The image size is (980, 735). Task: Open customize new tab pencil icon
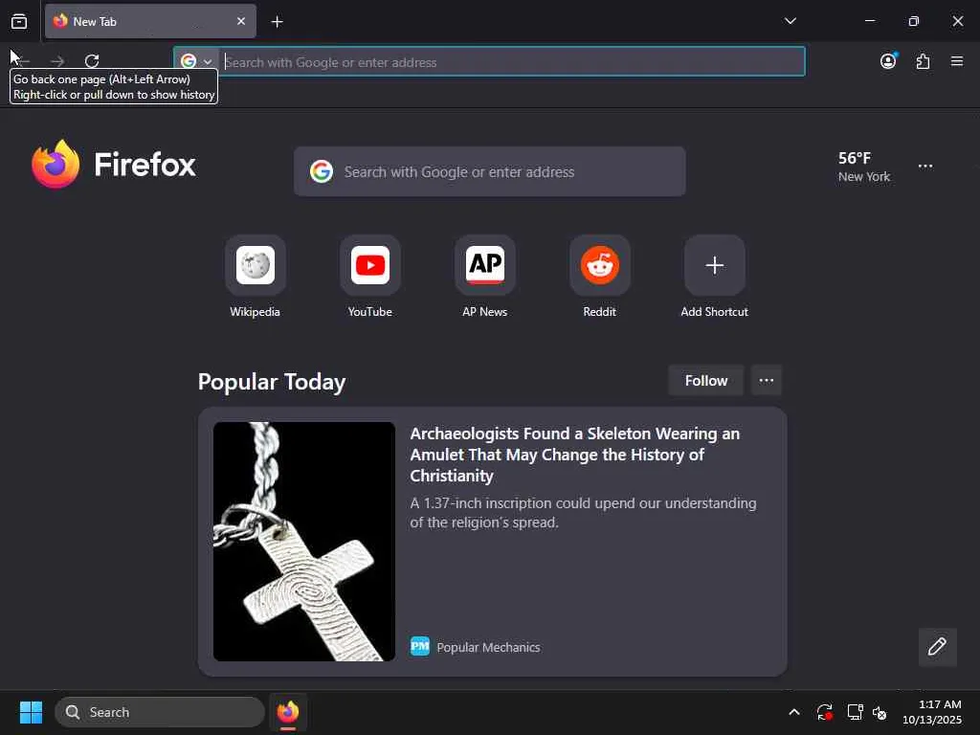pyautogui.click(x=937, y=647)
